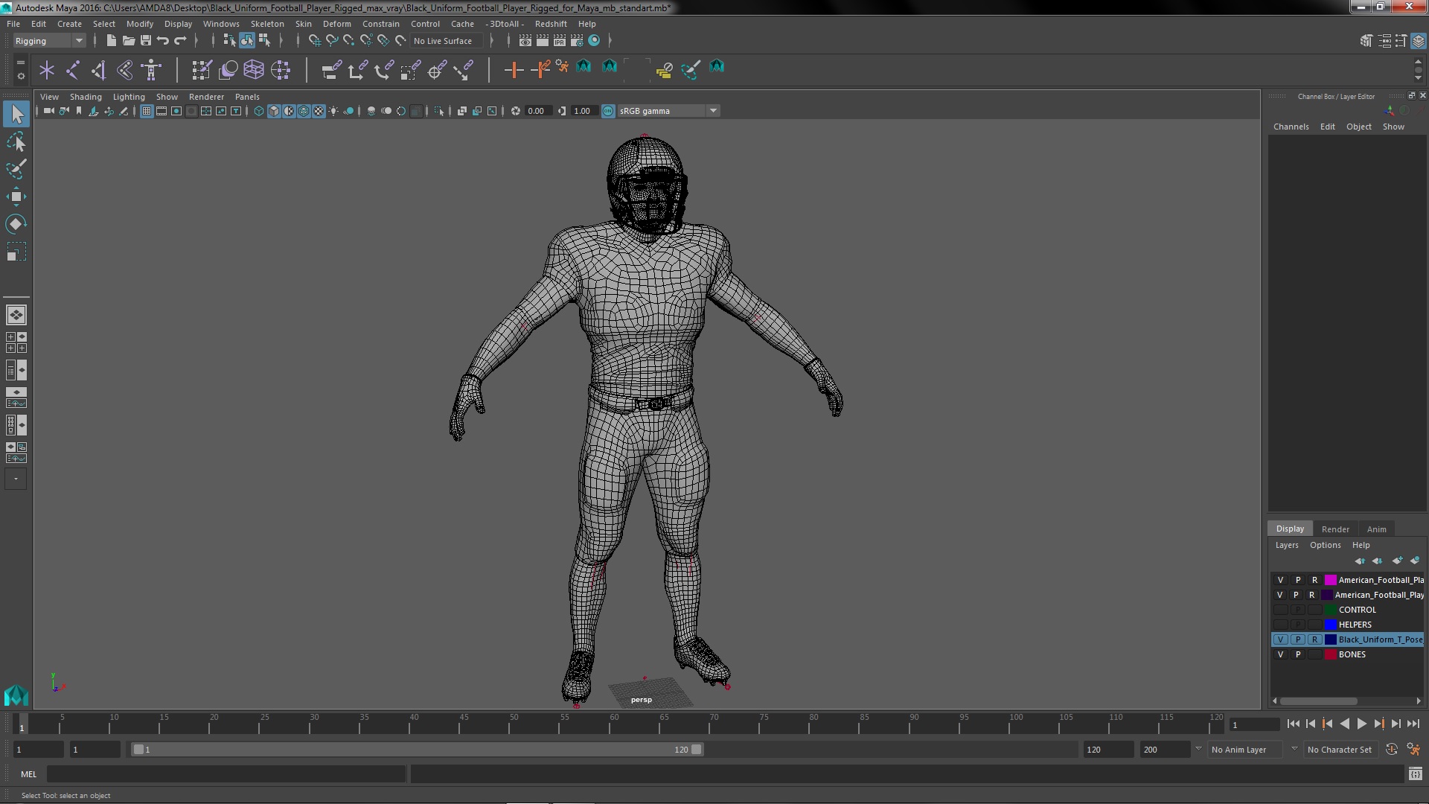Open dropdown arrow beside playback end field
Screen dimensions: 1429x804
click(1198, 749)
